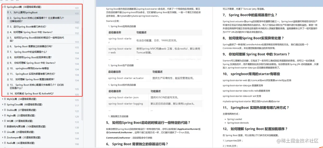Click bookmark icon beside 9、你如何理解 Starters

click(8, 63)
